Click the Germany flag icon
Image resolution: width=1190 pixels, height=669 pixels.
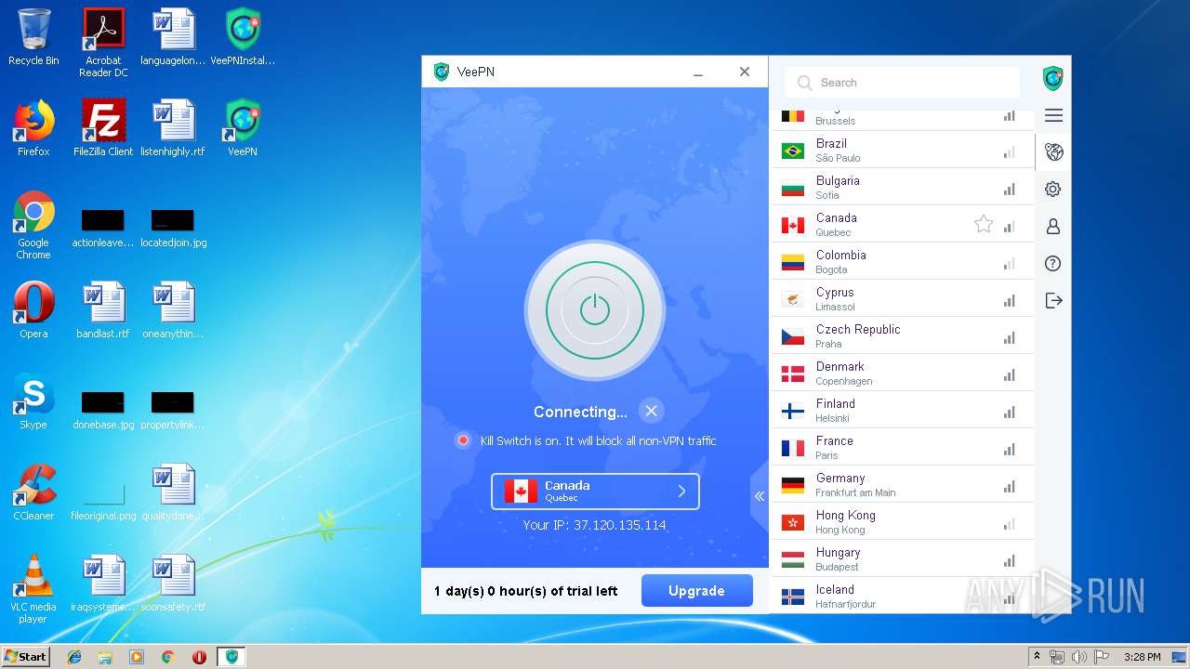tap(793, 485)
